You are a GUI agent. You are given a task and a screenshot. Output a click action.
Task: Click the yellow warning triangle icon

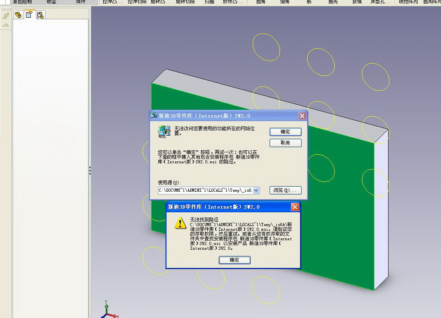(x=180, y=223)
